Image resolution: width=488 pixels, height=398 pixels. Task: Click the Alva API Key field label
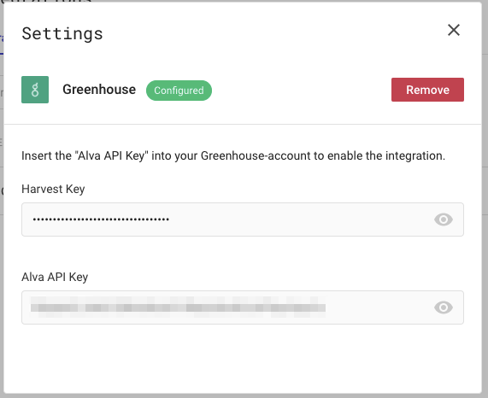tap(55, 277)
